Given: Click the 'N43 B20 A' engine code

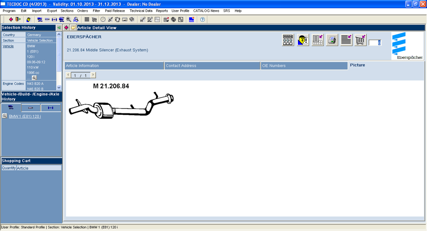Looking at the screenshot, I should pyautogui.click(x=35, y=83).
